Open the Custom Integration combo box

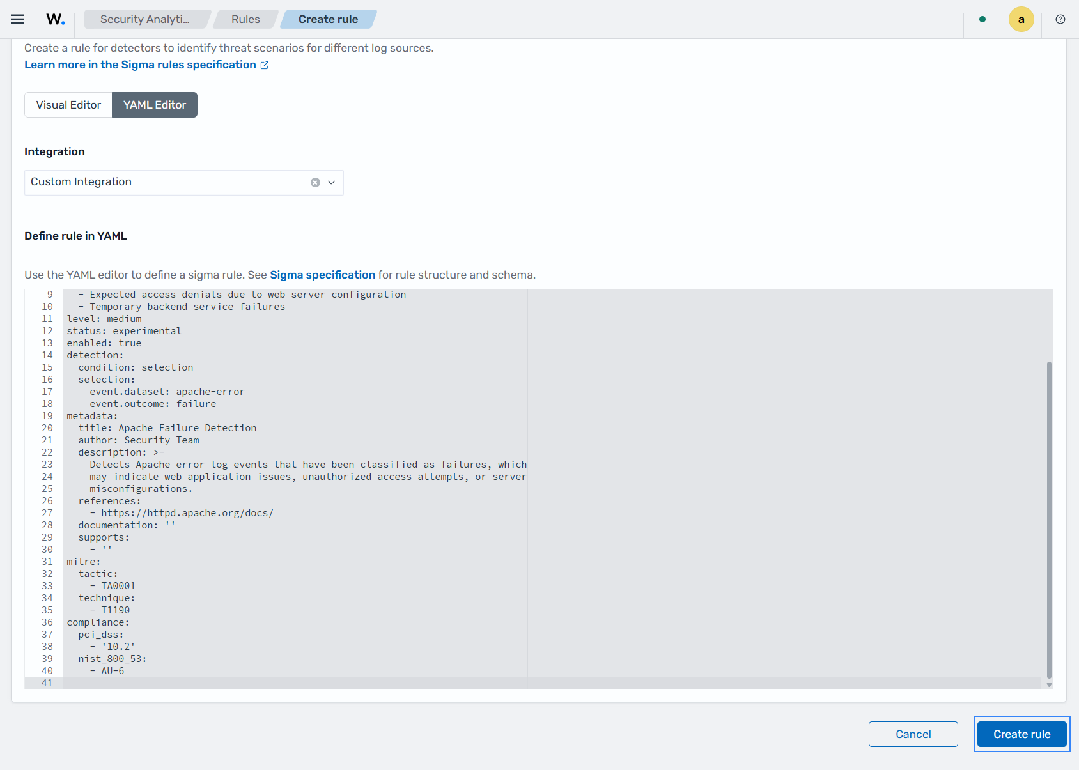pos(184,183)
